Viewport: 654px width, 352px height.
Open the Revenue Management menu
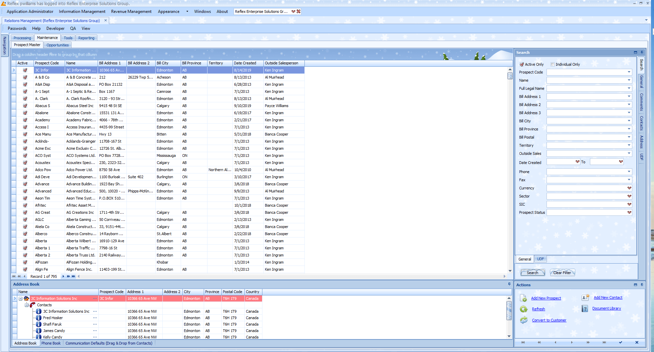[x=131, y=11]
